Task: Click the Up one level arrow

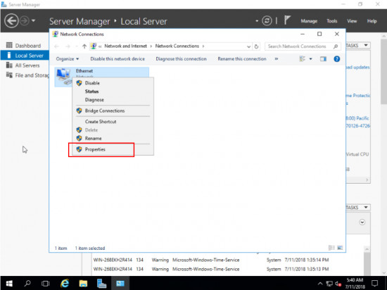Action: (x=84, y=46)
